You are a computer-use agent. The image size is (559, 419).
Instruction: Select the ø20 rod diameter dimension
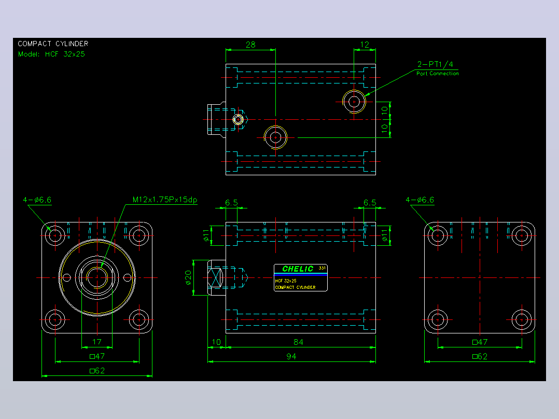(188, 277)
